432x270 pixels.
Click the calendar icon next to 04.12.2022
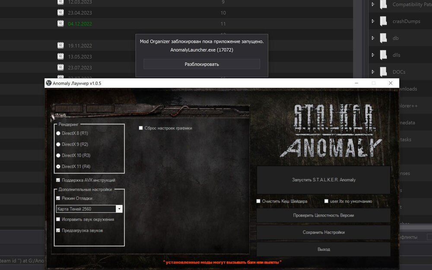(x=60, y=23)
